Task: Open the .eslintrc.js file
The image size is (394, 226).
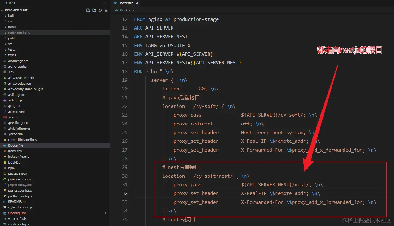Action: tap(55, 100)
